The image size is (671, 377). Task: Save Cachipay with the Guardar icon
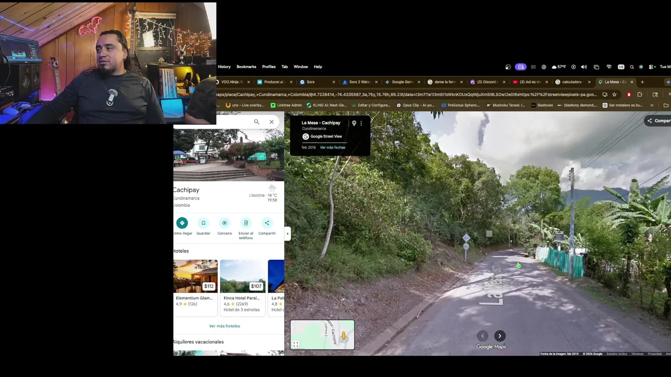(203, 223)
